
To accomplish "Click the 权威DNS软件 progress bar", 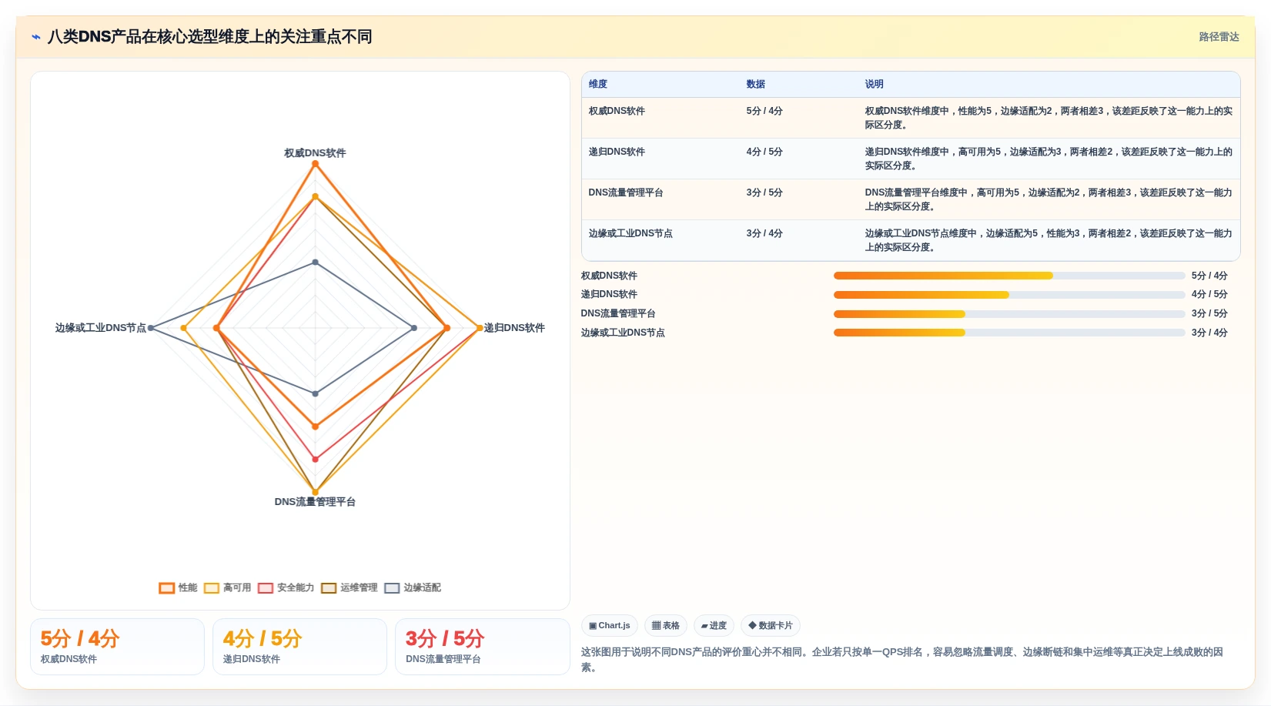I will 1009,276.
